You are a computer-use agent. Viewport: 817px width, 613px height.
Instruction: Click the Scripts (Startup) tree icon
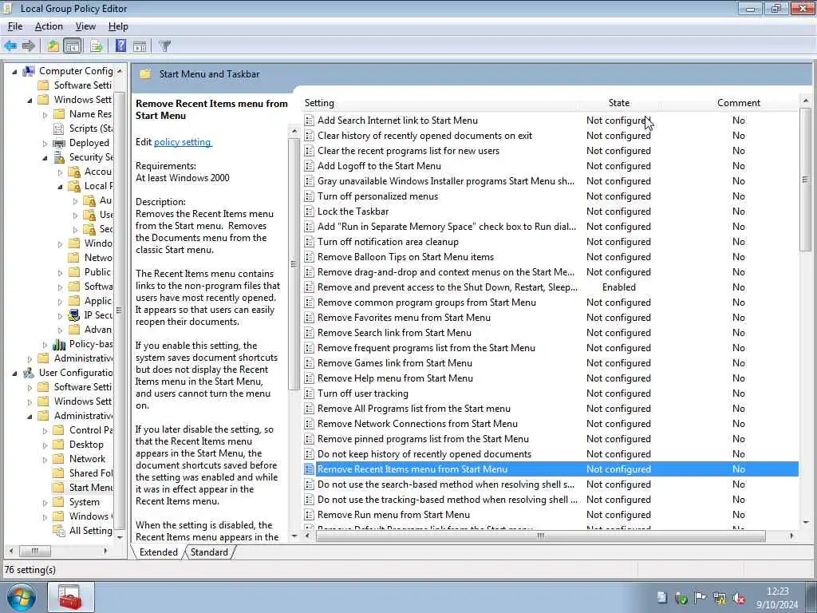point(59,129)
